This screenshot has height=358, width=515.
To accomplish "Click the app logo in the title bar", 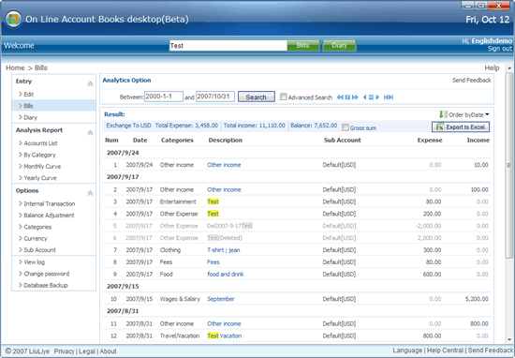I will (x=13, y=19).
